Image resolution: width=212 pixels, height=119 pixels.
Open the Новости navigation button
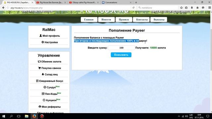[x=106, y=20]
